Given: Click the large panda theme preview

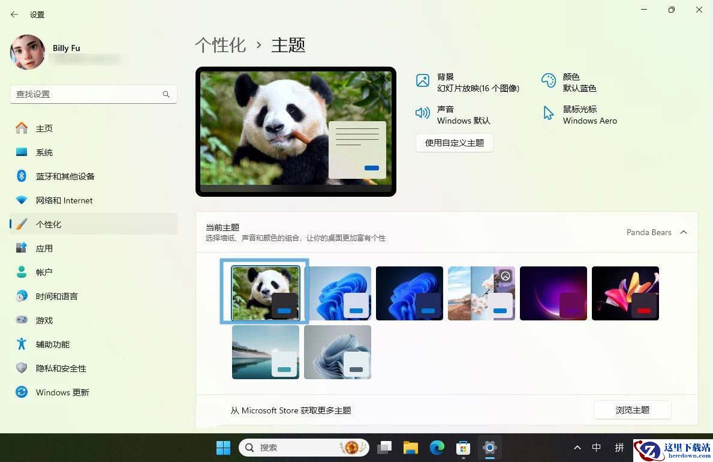Looking at the screenshot, I should click(x=296, y=131).
